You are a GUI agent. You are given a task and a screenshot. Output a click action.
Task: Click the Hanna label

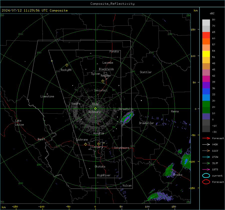[x=175, y=111]
